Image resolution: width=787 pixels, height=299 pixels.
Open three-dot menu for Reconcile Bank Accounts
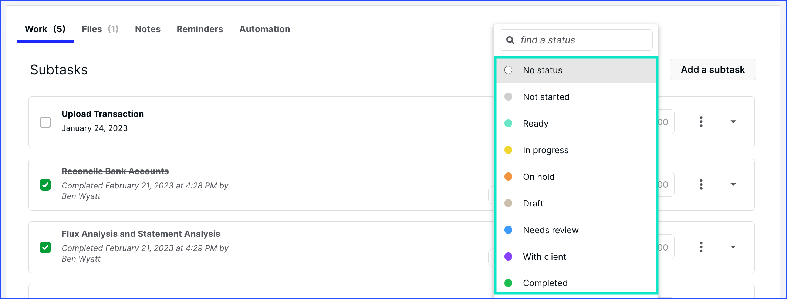tap(701, 184)
